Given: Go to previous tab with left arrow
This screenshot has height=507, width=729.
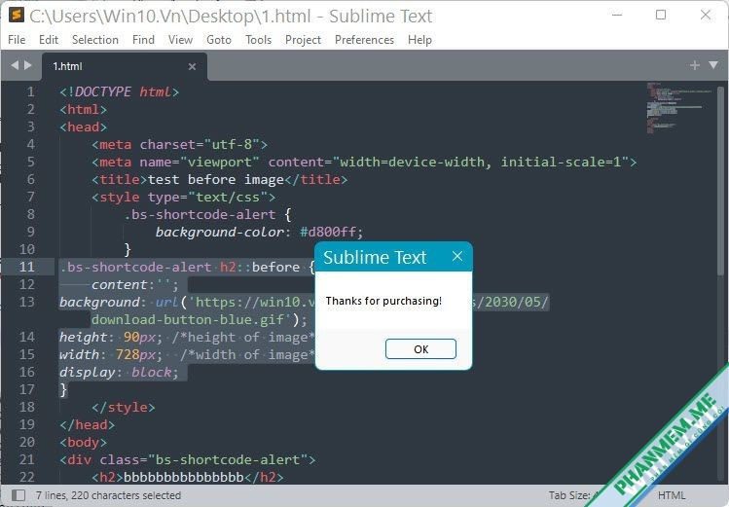Looking at the screenshot, I should tap(15, 65).
